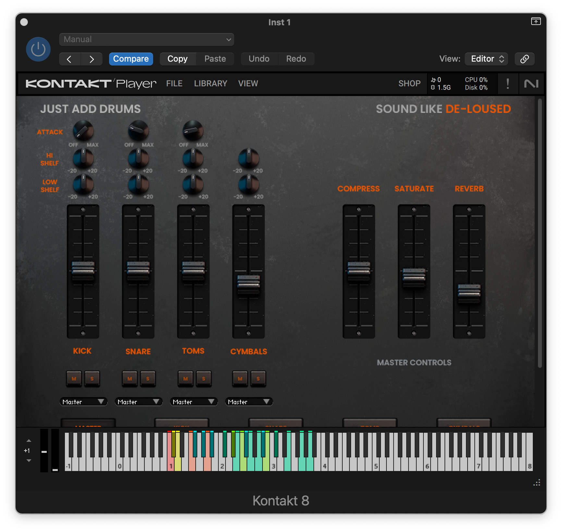
Task: Mute the CYMBALS channel
Action: (240, 379)
